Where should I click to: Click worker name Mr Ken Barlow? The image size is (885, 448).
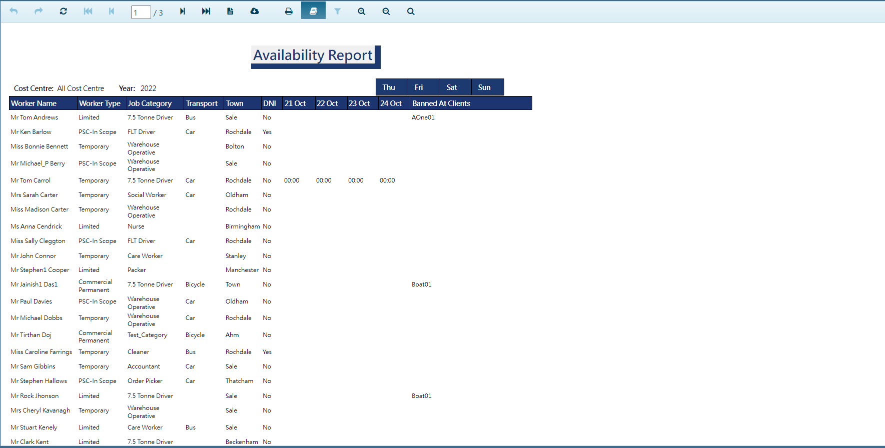click(x=31, y=132)
